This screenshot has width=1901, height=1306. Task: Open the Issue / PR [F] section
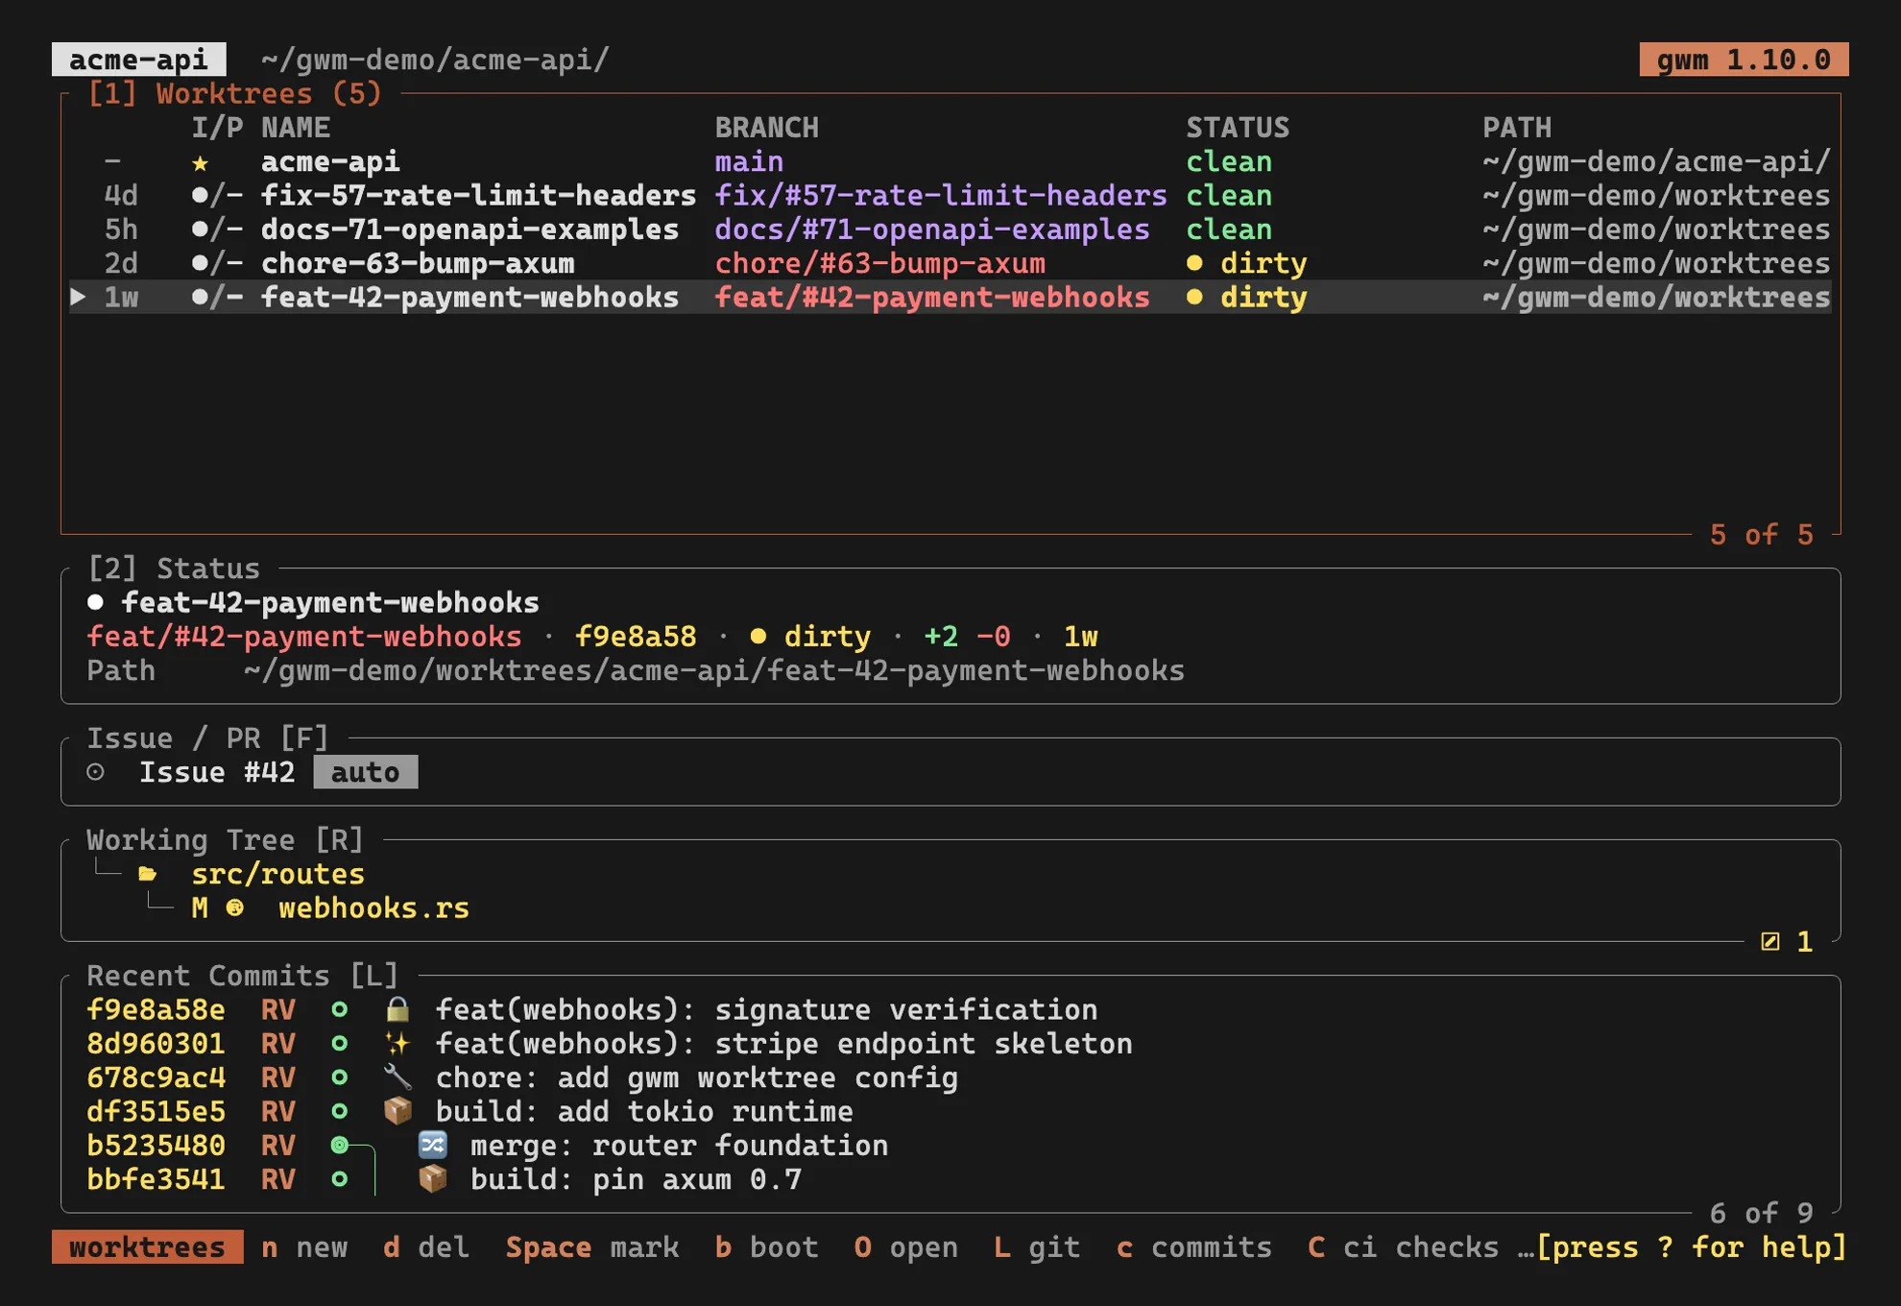coord(208,738)
